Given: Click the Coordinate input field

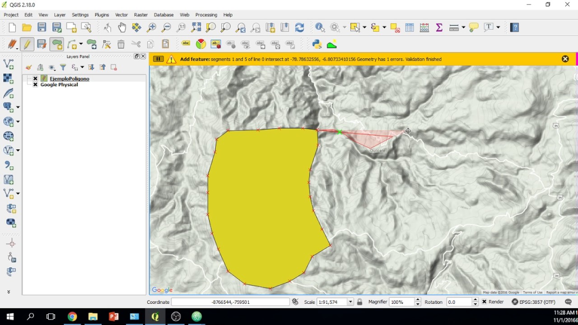Looking at the screenshot, I should click(x=230, y=302).
